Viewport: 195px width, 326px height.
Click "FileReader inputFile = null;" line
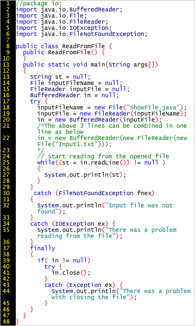point(80,89)
